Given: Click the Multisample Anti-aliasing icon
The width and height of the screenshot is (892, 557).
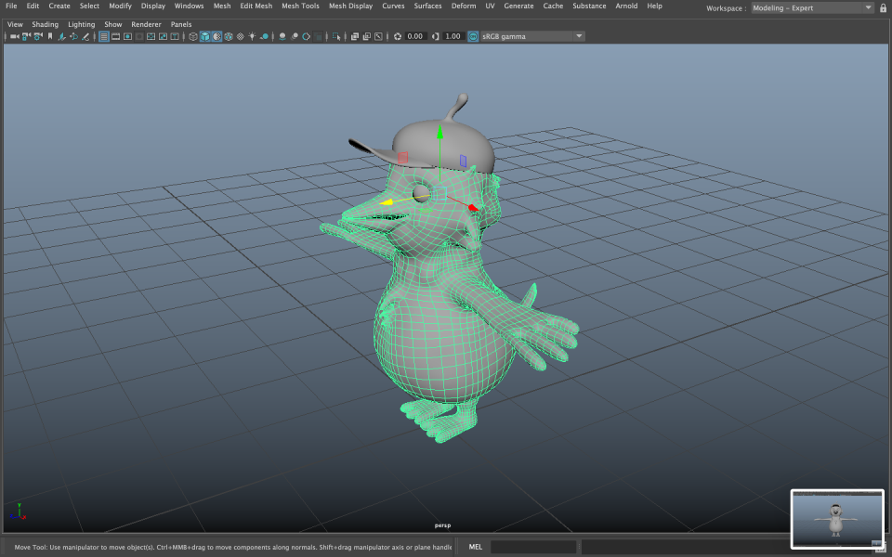Looking at the screenshot, I should click(306, 36).
